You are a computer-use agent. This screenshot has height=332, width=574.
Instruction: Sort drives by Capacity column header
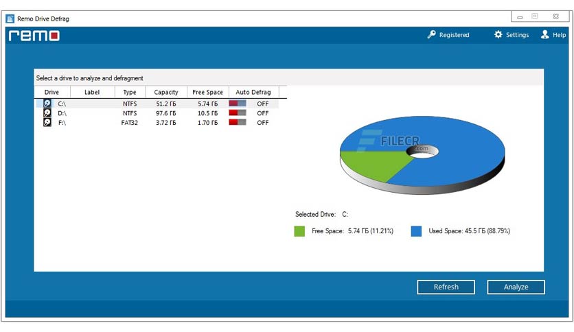pos(166,92)
